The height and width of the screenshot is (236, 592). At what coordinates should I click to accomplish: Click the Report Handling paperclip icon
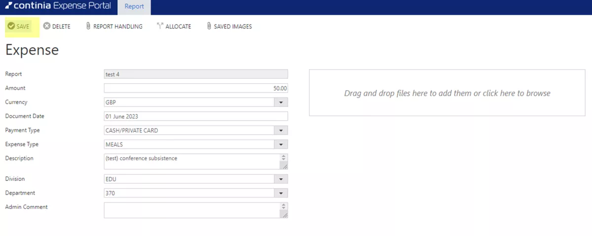(88, 27)
